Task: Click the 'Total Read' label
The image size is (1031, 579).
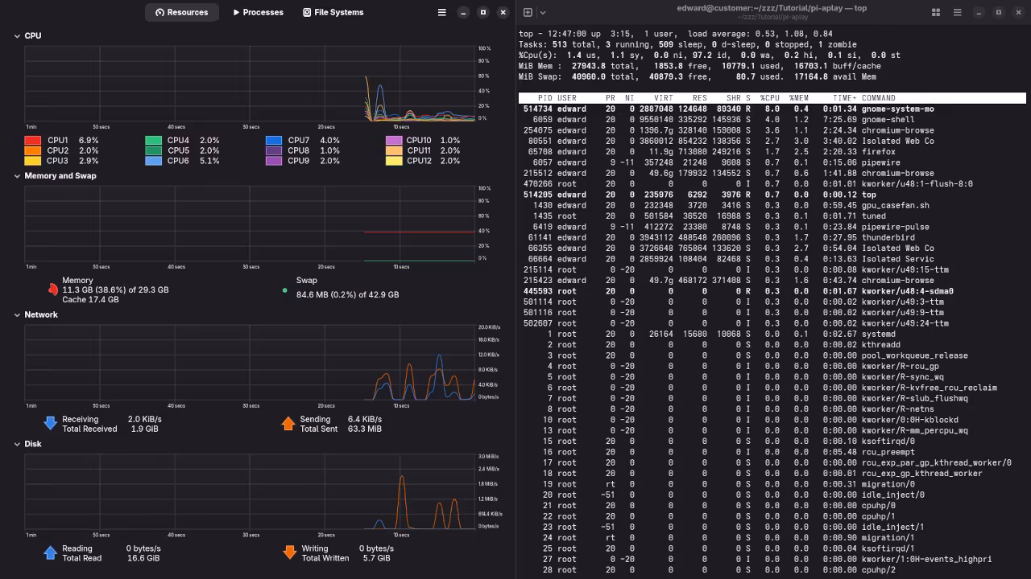Action: pos(82,558)
